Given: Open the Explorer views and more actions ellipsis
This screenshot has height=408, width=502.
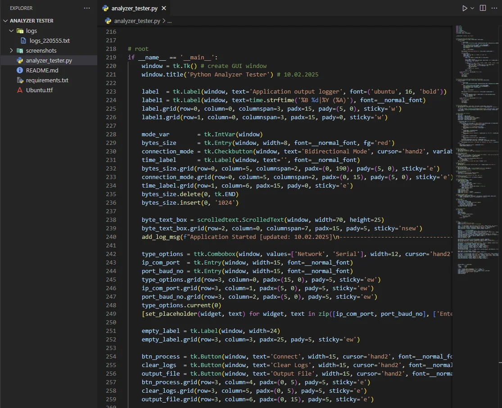Looking at the screenshot, I should coord(87,8).
